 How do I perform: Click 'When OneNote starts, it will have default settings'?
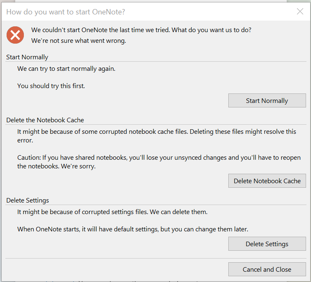133,229
